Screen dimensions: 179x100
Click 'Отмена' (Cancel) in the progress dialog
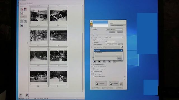[x=119, y=59]
